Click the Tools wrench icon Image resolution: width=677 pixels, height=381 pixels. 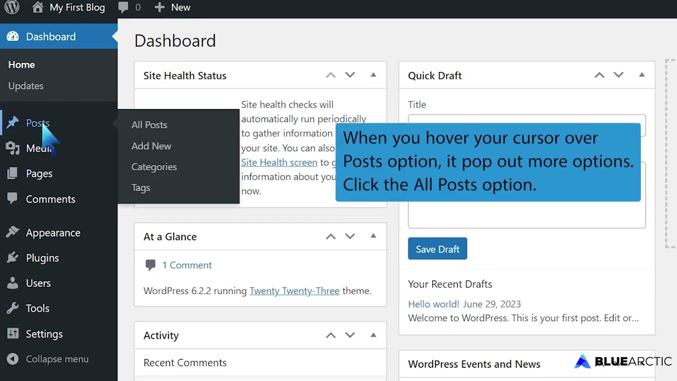click(x=13, y=308)
